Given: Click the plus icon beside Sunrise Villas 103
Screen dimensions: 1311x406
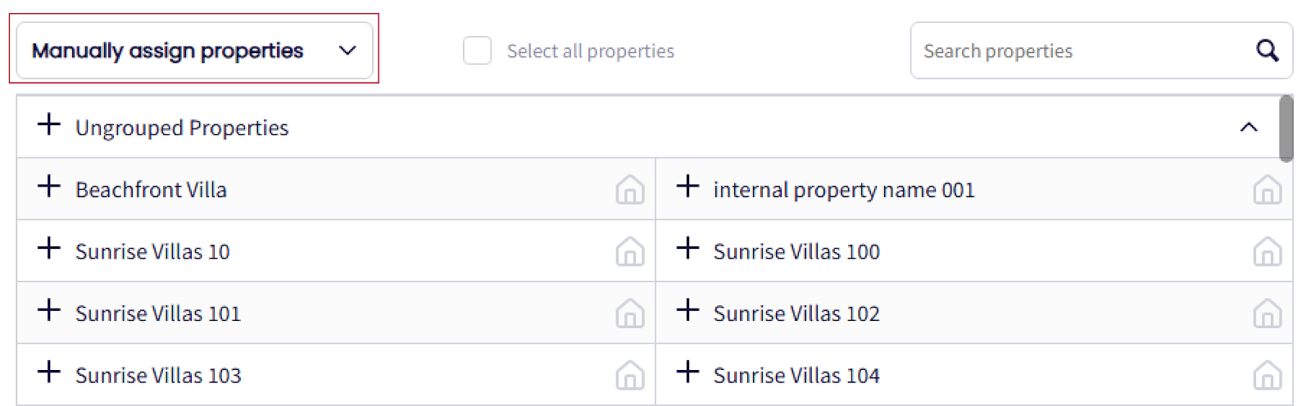Looking at the screenshot, I should pyautogui.click(x=49, y=372).
